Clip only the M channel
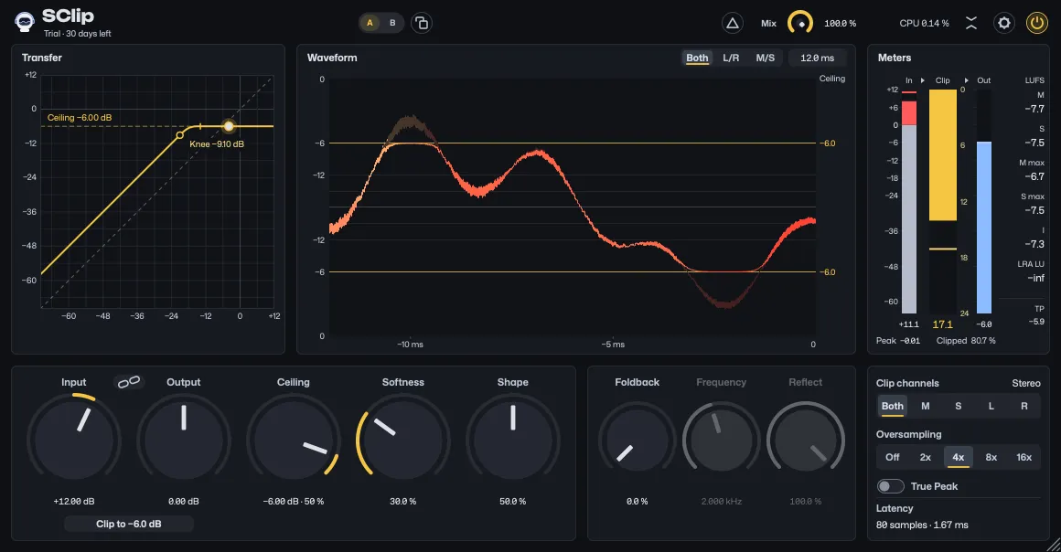This screenshot has height=552, width=1061. pyautogui.click(x=925, y=406)
